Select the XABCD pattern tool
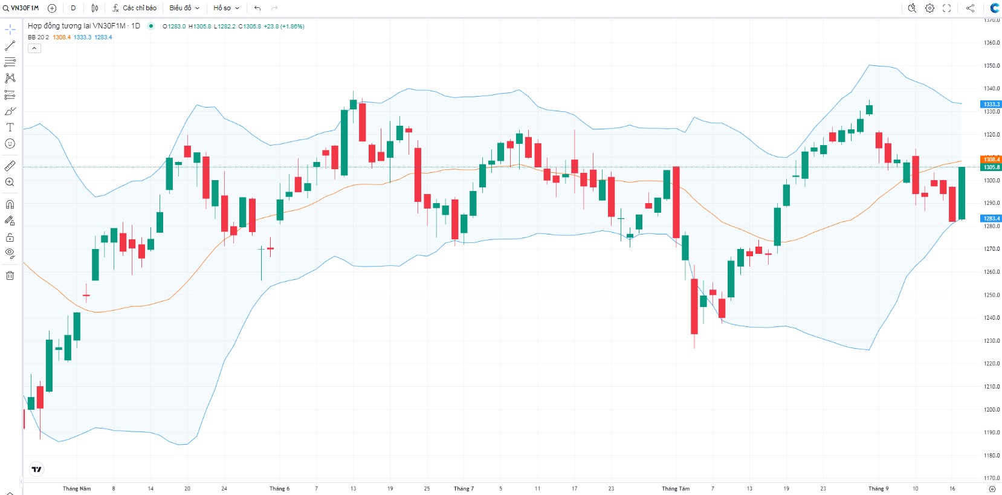 coord(10,78)
